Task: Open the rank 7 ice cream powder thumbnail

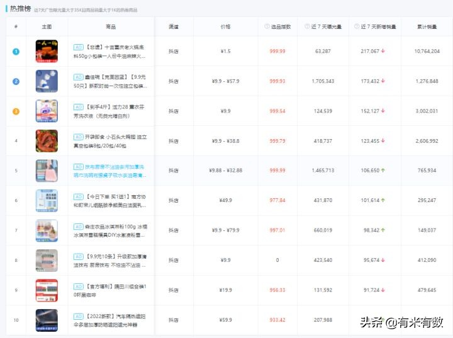Action: pyautogui.click(x=47, y=231)
